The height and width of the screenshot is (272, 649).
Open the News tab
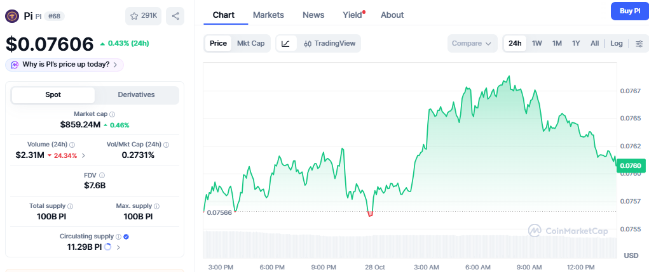313,15
